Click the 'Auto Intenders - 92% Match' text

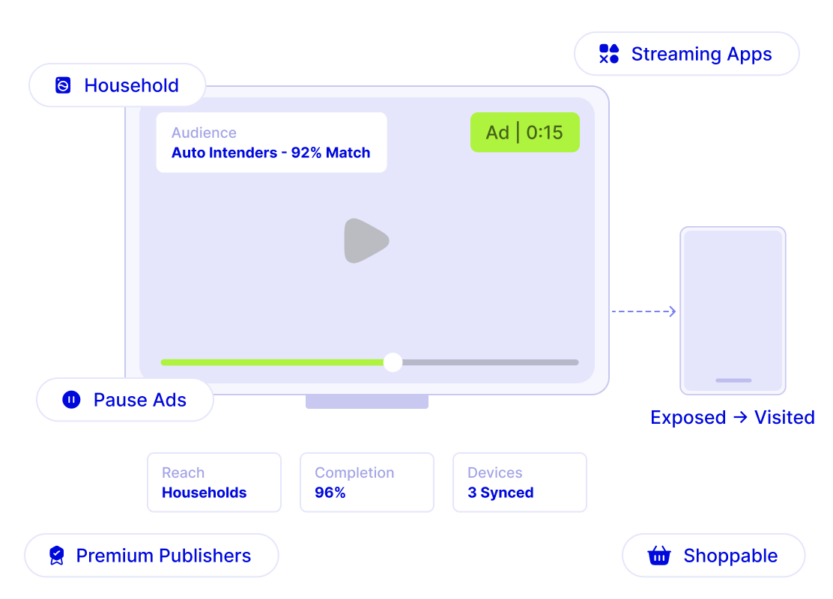[x=271, y=153]
